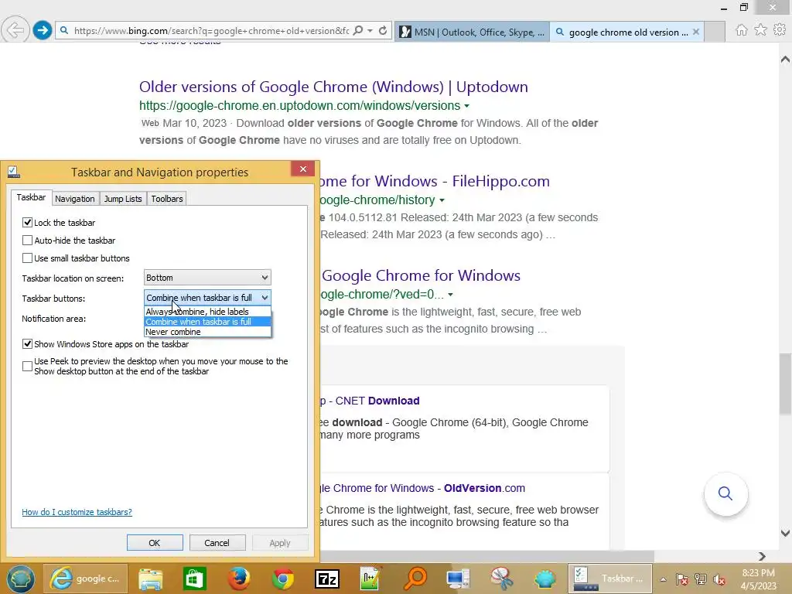The height and width of the screenshot is (594, 792).
Task: Open the orange magnifier search app
Action: pos(415,579)
